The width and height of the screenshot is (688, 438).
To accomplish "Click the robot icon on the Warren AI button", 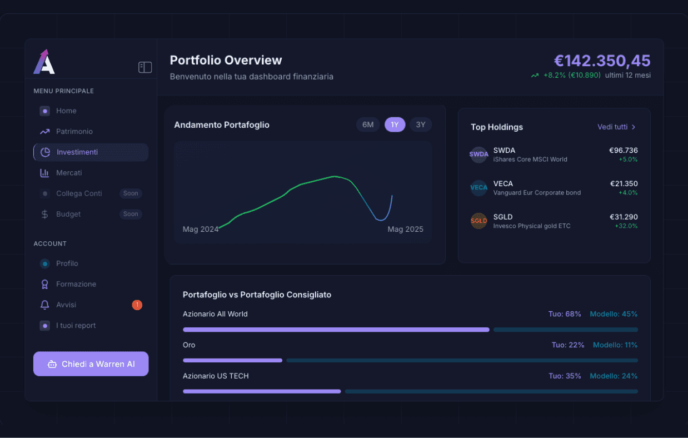I will (x=52, y=364).
